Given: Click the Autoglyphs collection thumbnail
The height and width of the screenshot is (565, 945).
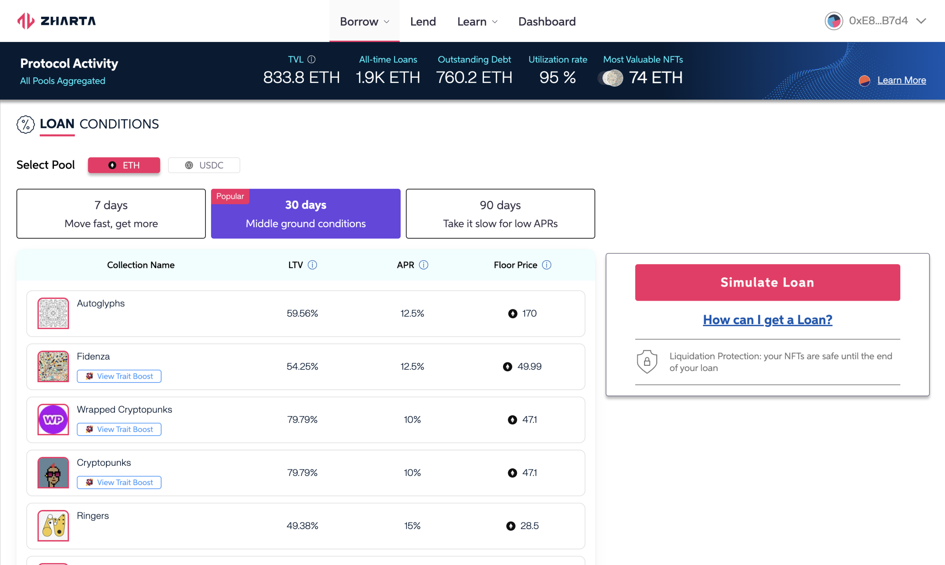Looking at the screenshot, I should coord(53,313).
